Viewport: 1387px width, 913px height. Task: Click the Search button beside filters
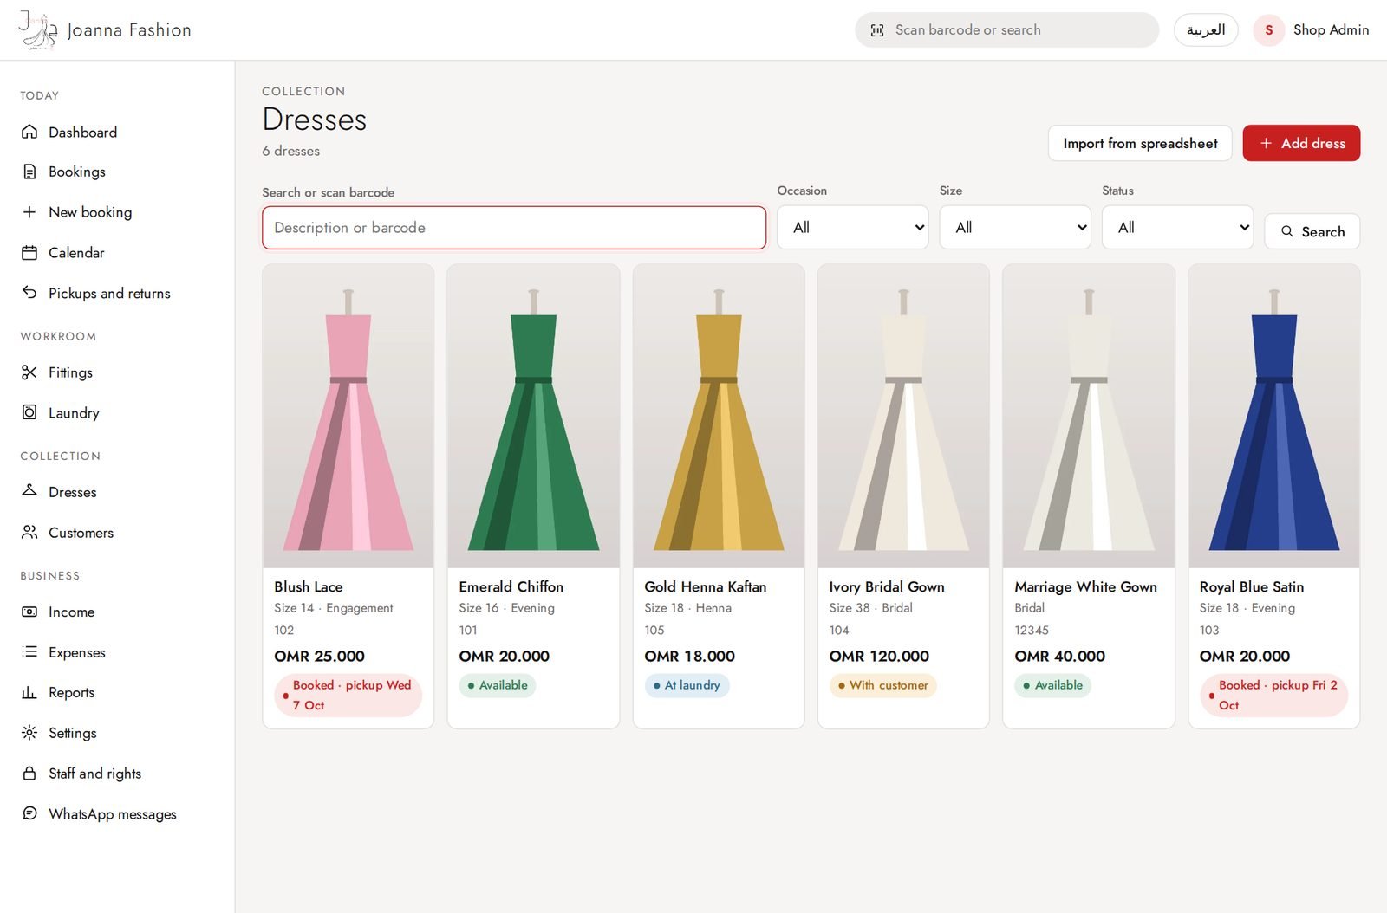tap(1312, 231)
